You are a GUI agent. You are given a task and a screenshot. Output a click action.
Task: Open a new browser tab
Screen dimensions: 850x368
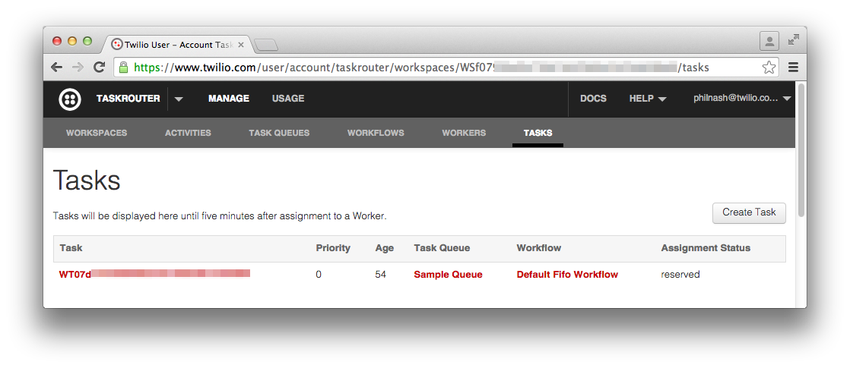click(265, 45)
